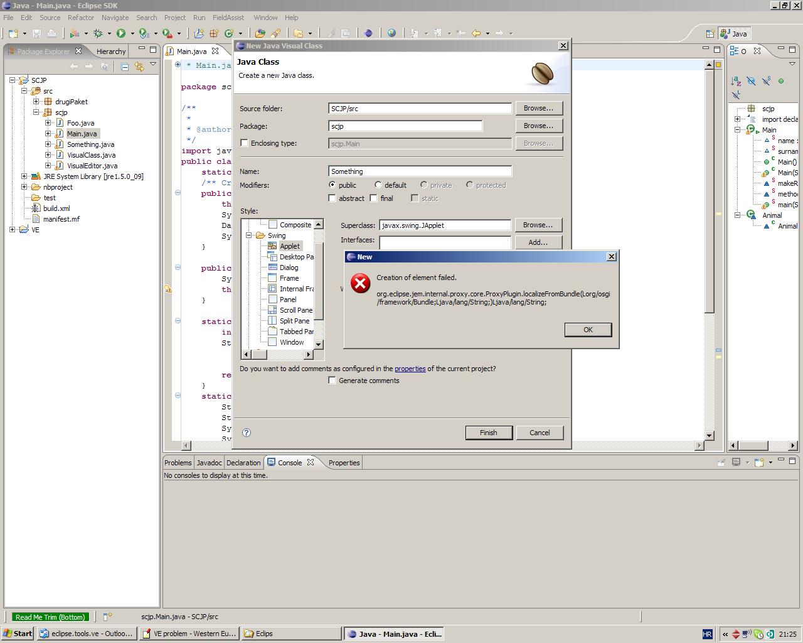Click Link with Editor in Package Explorer

coord(139,67)
